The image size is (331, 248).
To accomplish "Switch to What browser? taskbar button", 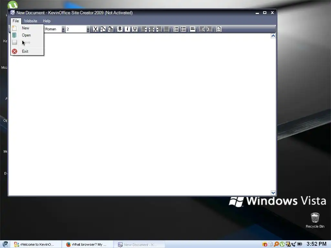I will [x=88, y=244].
